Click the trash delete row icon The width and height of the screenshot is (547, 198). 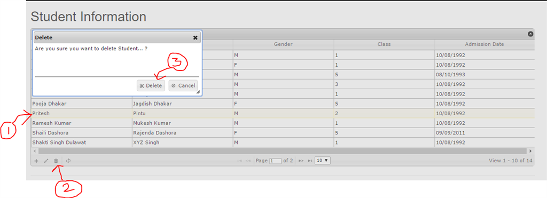tap(56, 161)
